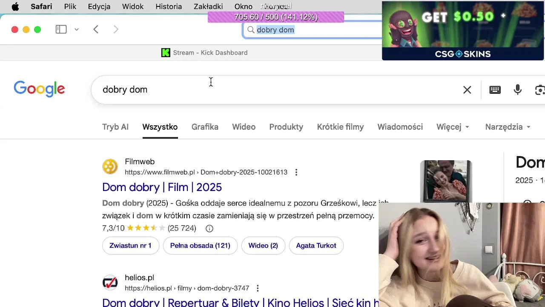
Task: Open the Okno menu
Action: coord(244,6)
